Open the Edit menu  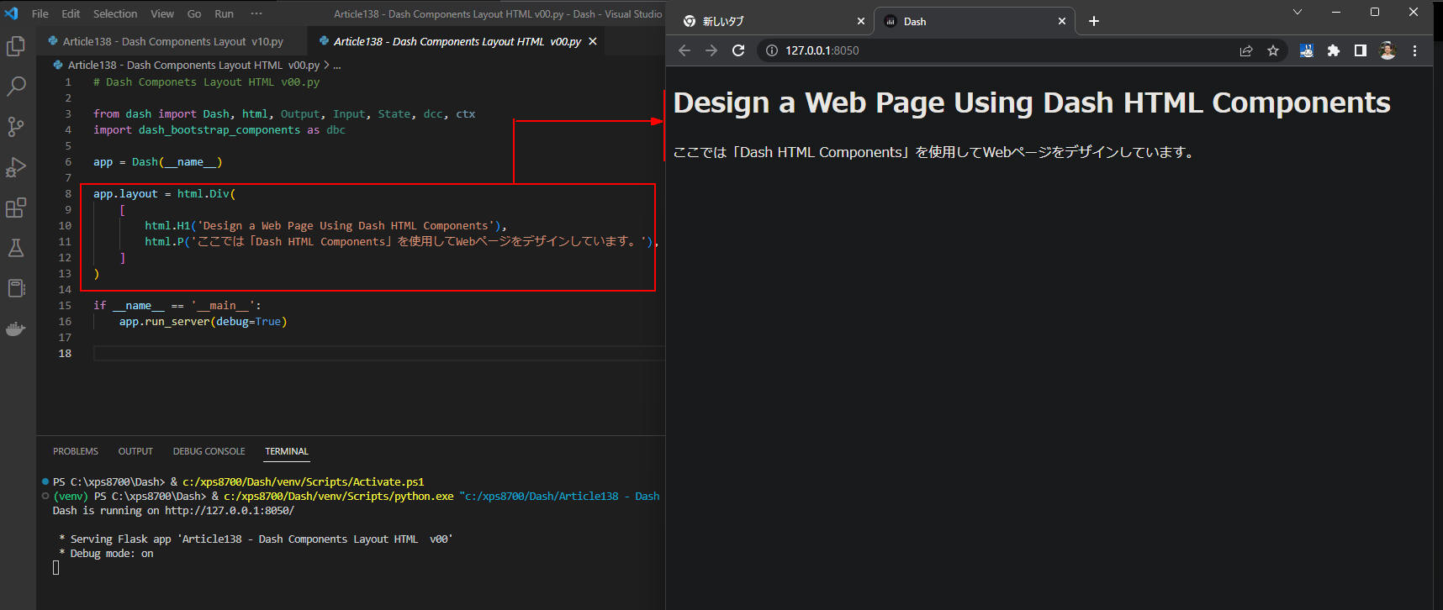pyautogui.click(x=71, y=13)
